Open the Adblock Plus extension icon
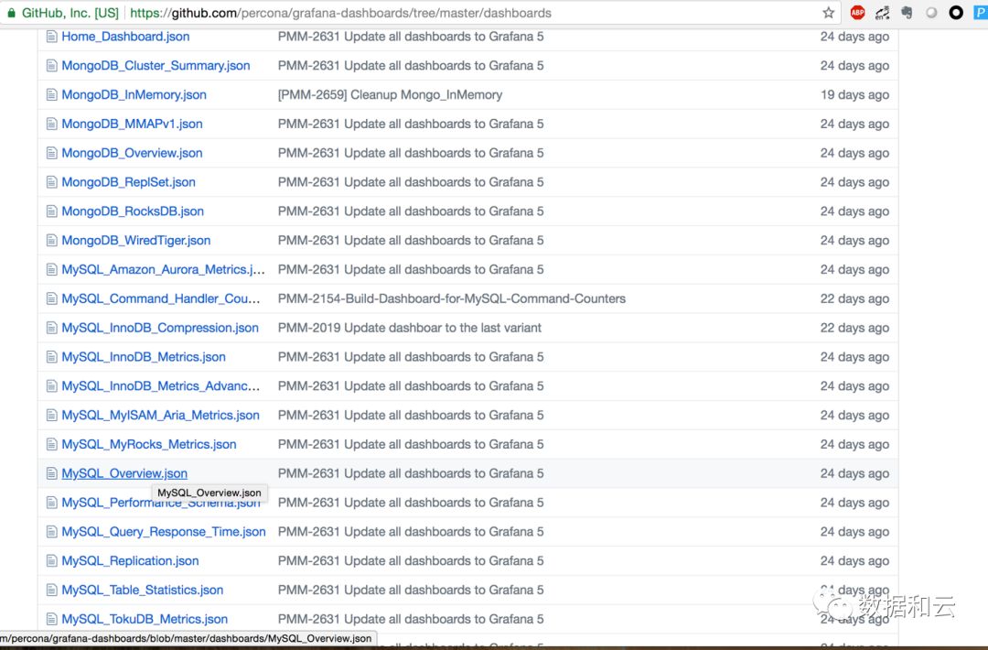This screenshot has width=988, height=650. tap(857, 13)
